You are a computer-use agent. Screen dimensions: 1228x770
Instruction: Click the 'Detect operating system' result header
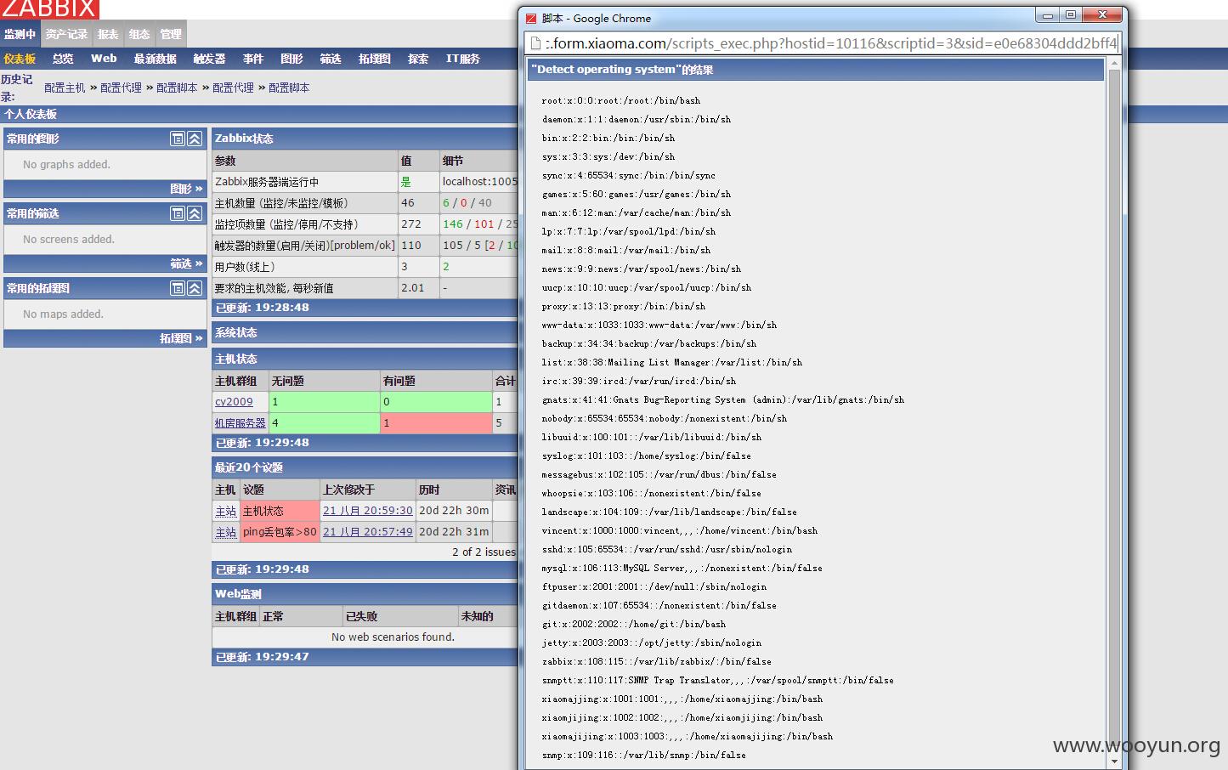(816, 70)
